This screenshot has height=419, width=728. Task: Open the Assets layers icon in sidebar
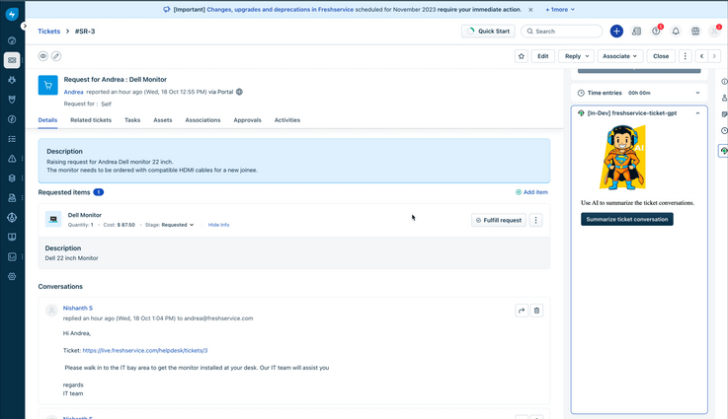pos(12,178)
